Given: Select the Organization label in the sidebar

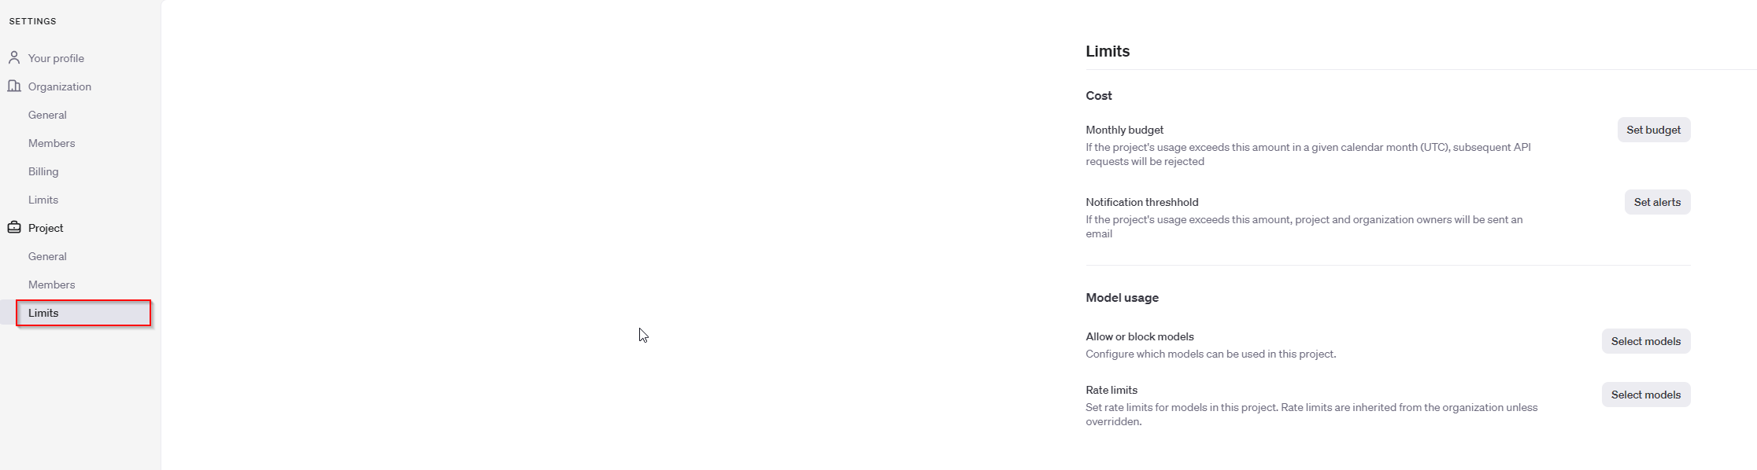Looking at the screenshot, I should coord(60,86).
